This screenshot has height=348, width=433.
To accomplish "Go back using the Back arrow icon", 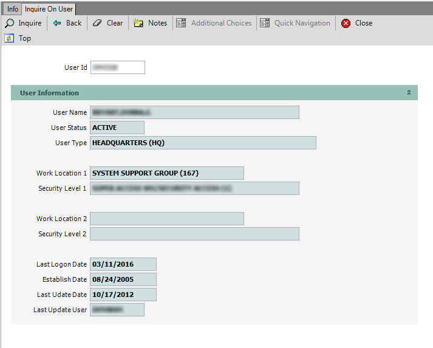I will point(58,23).
